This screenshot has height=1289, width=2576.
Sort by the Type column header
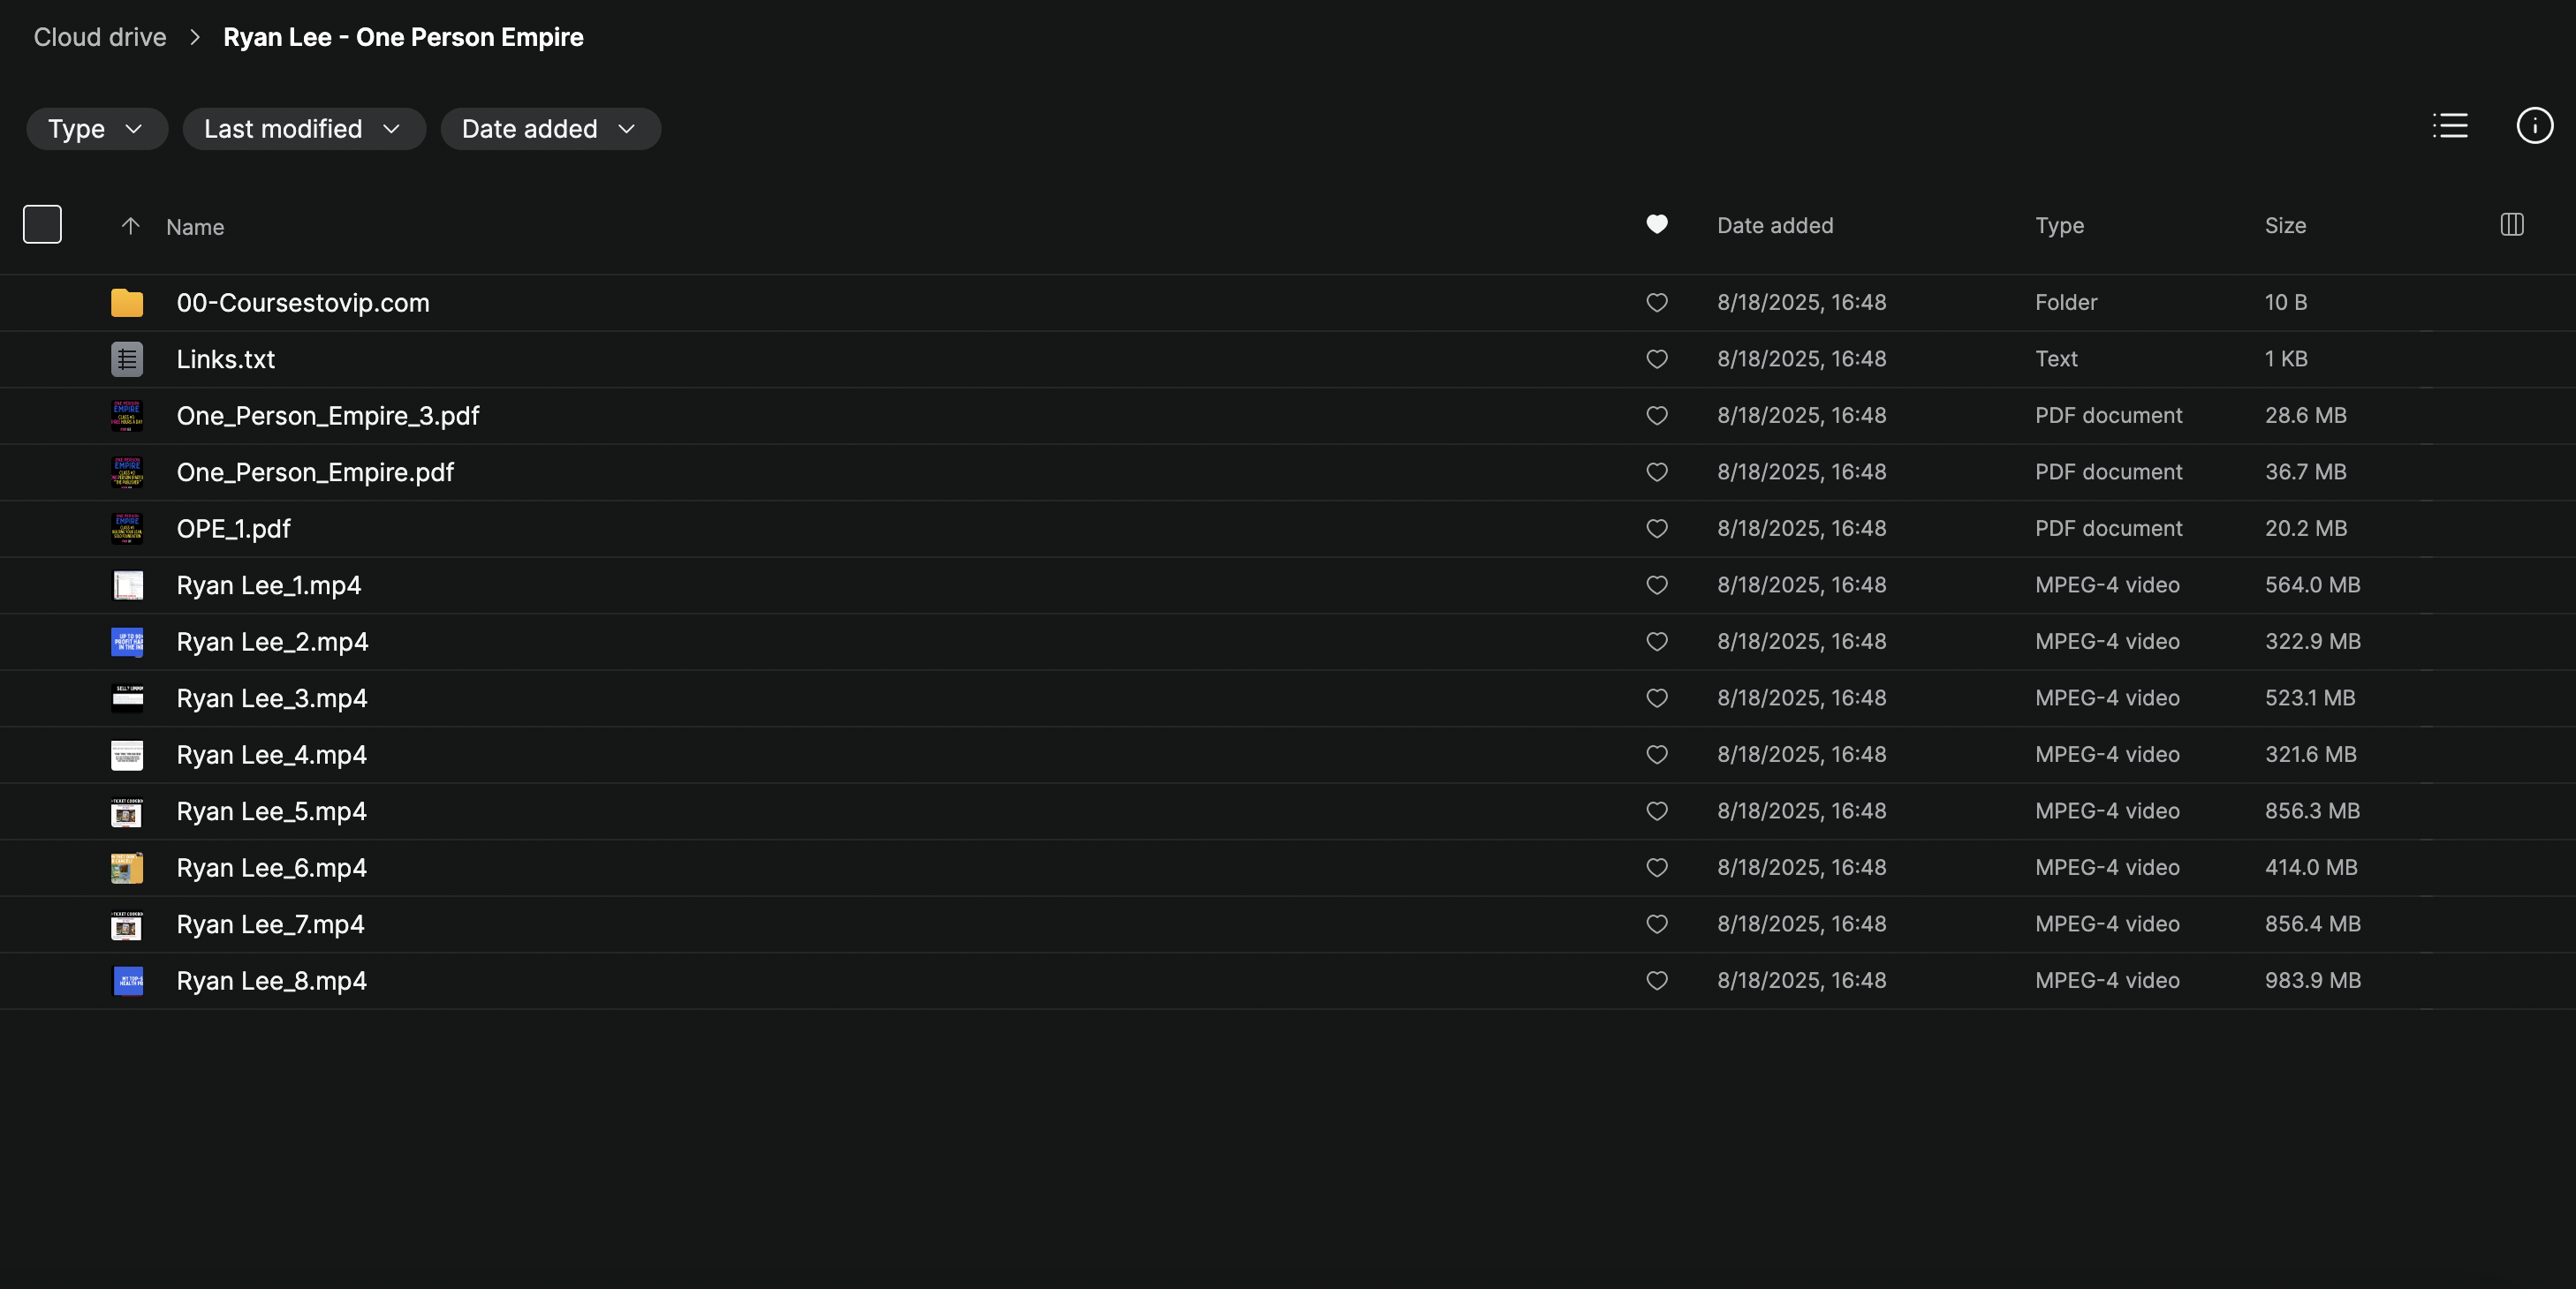click(2059, 226)
